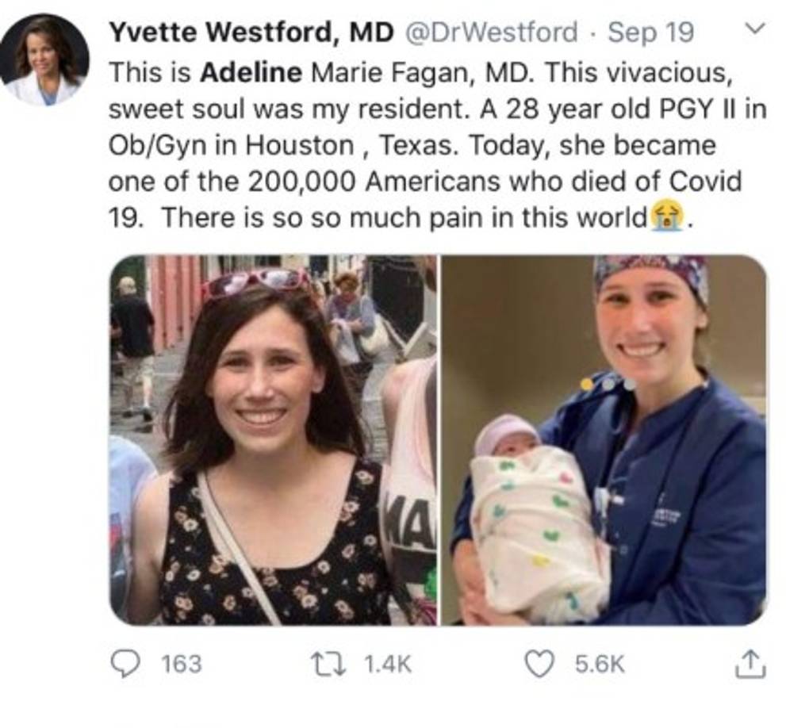The height and width of the screenshot is (728, 786).
Task: Click the 163 replies count
Action: [182, 664]
